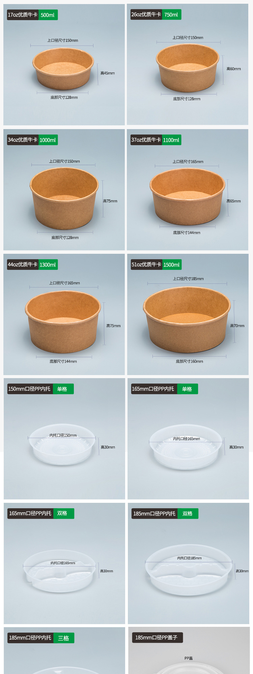Viewport: 253px width, 674px height.
Task: Select the green 1300ml capacity label
Action: coord(48,265)
